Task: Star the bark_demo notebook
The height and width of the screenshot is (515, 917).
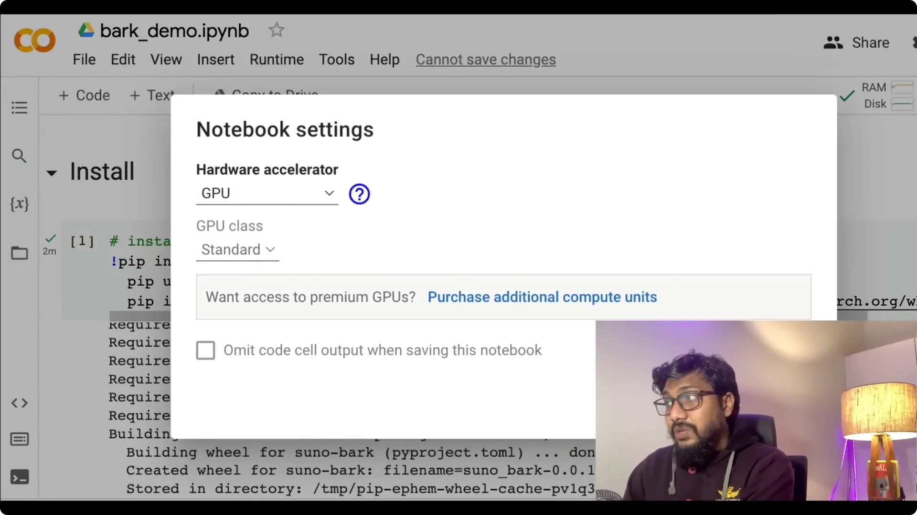Action: coord(277,30)
